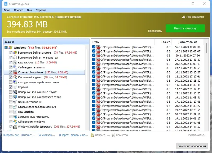Sort by Дата создания column header

[x=188, y=42]
